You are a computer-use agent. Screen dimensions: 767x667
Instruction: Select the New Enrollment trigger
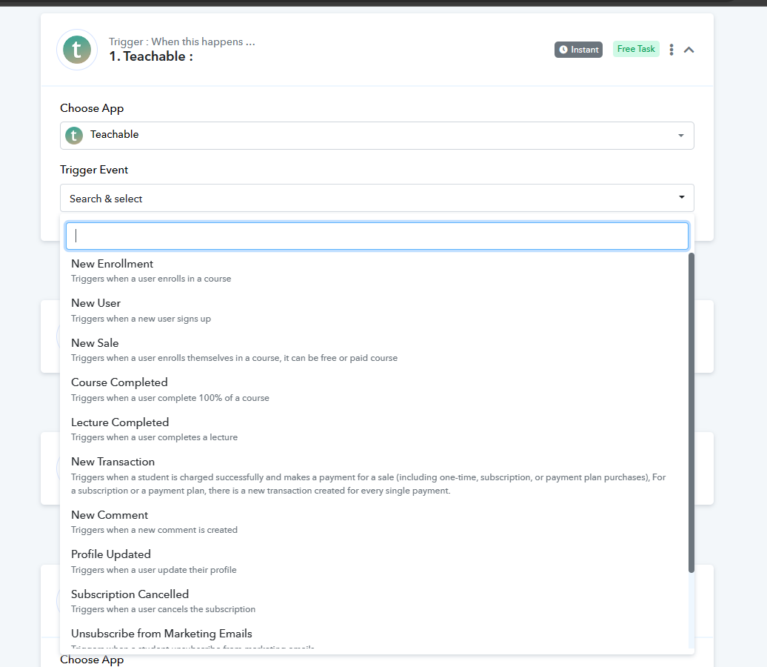click(374, 271)
